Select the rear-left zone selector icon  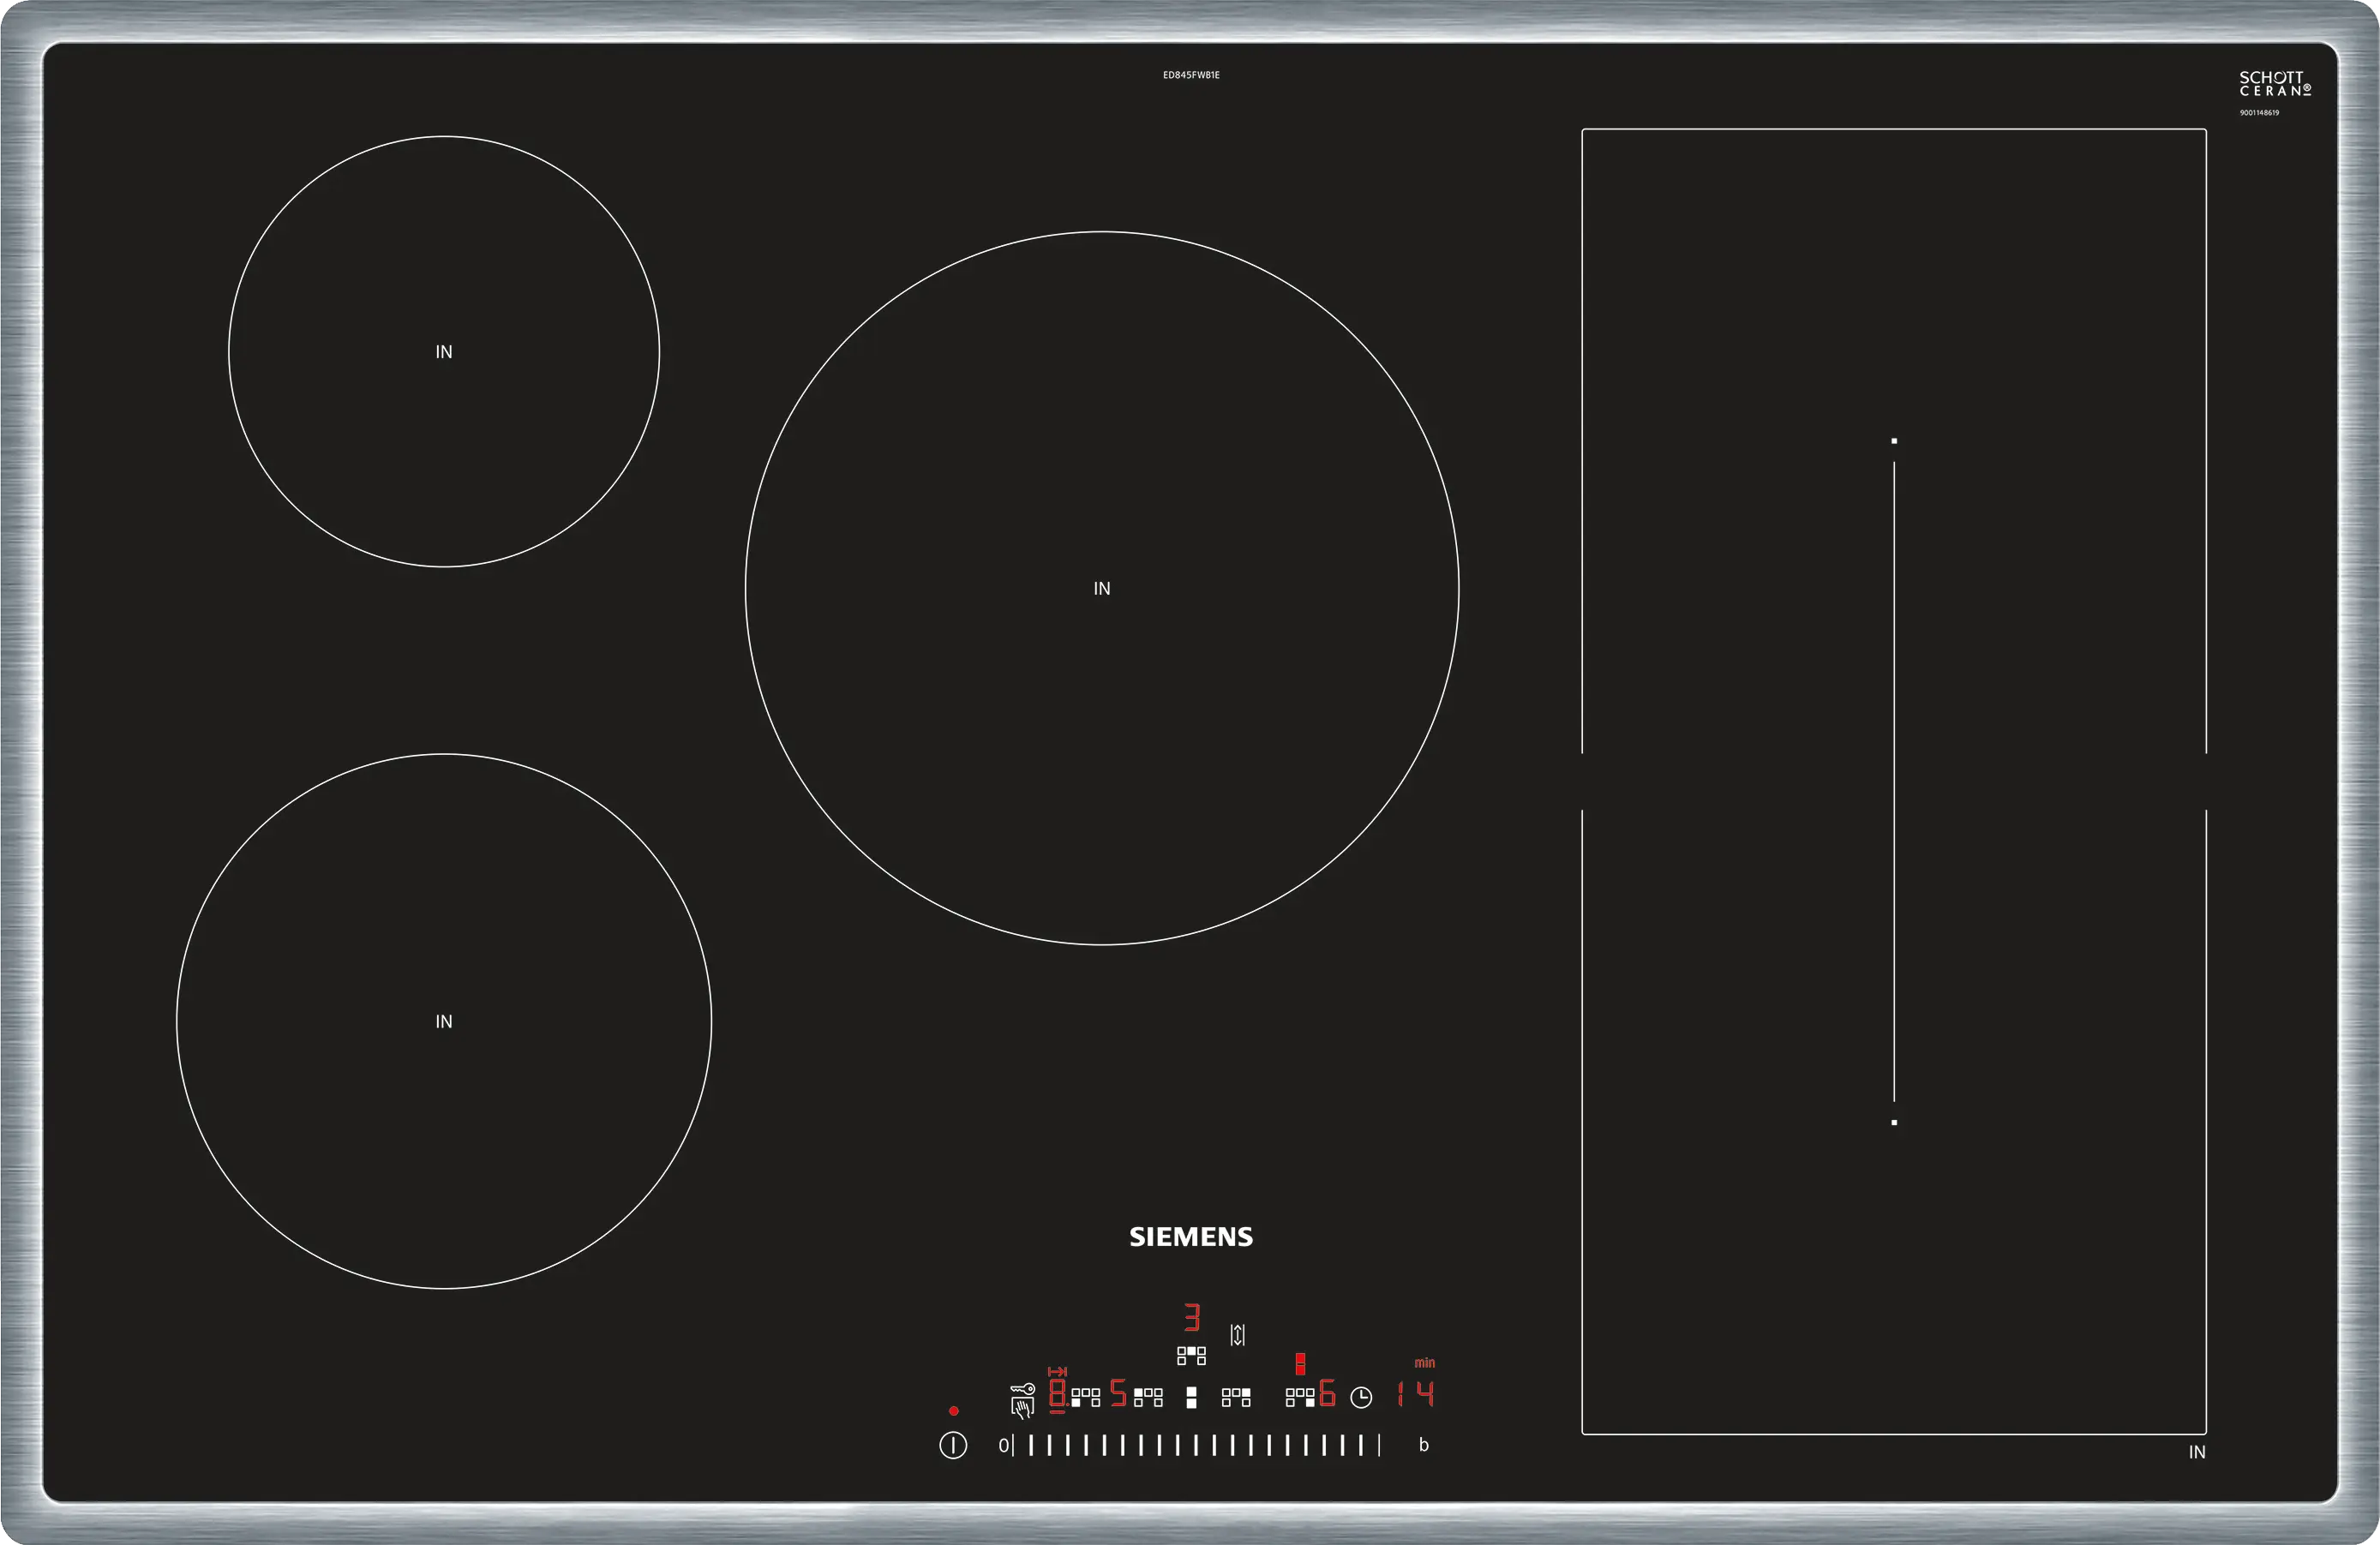click(x=1148, y=1398)
